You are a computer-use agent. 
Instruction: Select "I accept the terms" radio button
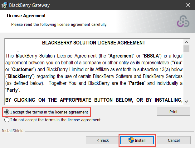pos(7,112)
